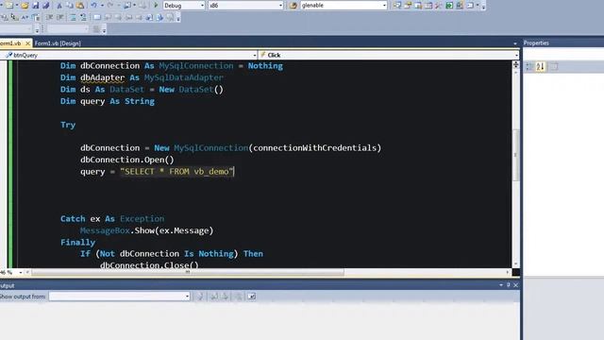604x340 pixels.
Task: Comment out the selected lines icon
Action: pos(73,17)
